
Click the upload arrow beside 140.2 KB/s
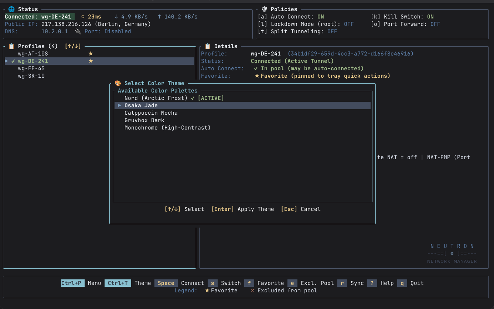coord(159,17)
